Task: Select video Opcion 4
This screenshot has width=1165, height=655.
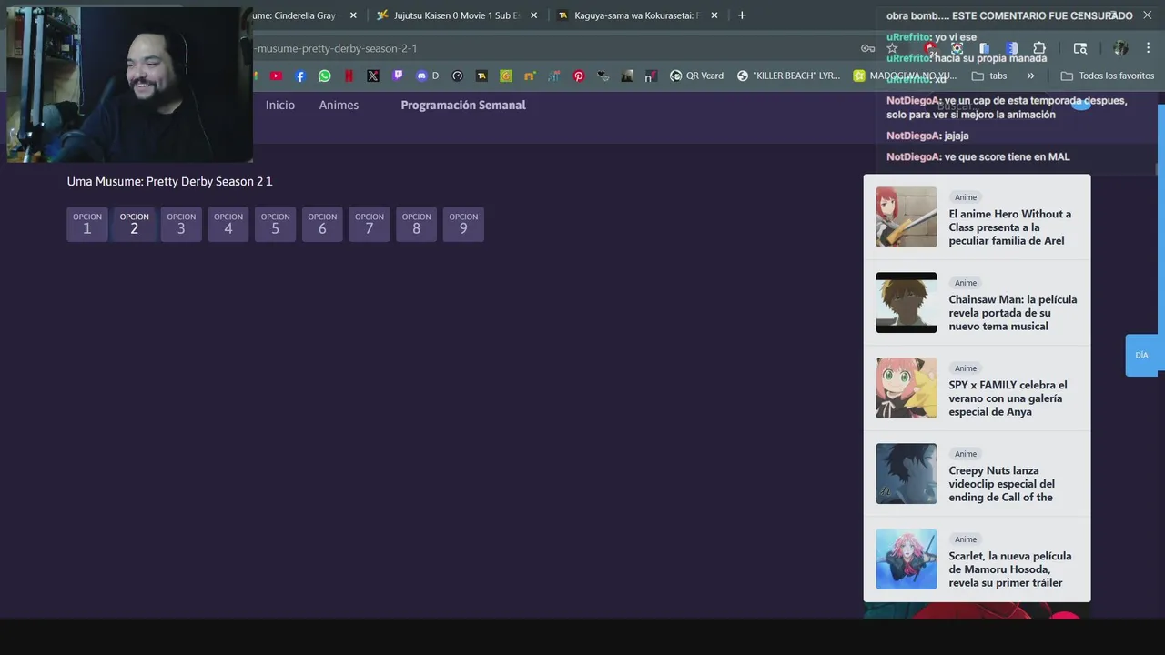Action: pos(228,225)
